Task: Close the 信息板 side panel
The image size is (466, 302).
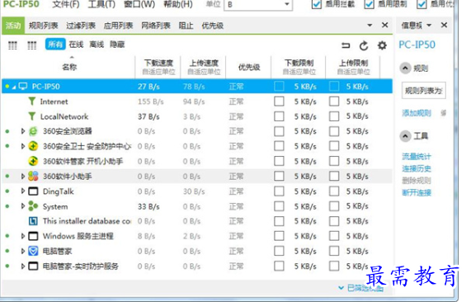Action: point(444,25)
